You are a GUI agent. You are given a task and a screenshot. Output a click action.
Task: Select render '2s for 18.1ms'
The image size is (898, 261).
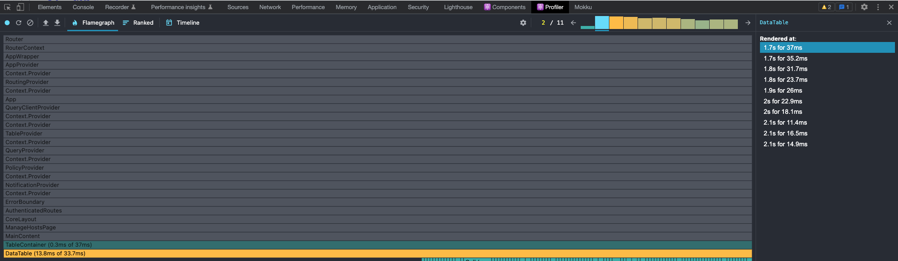tap(827, 112)
